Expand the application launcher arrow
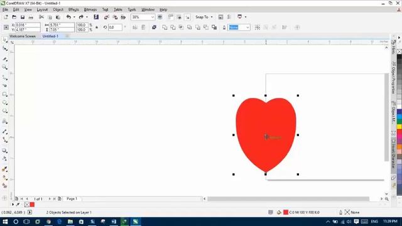Viewport: 402px width, 226px height. tap(246, 17)
